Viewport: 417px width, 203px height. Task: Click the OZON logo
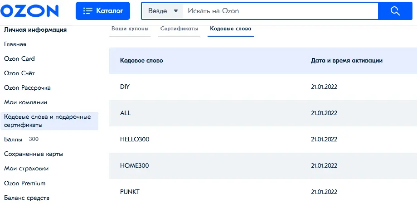[x=29, y=11]
